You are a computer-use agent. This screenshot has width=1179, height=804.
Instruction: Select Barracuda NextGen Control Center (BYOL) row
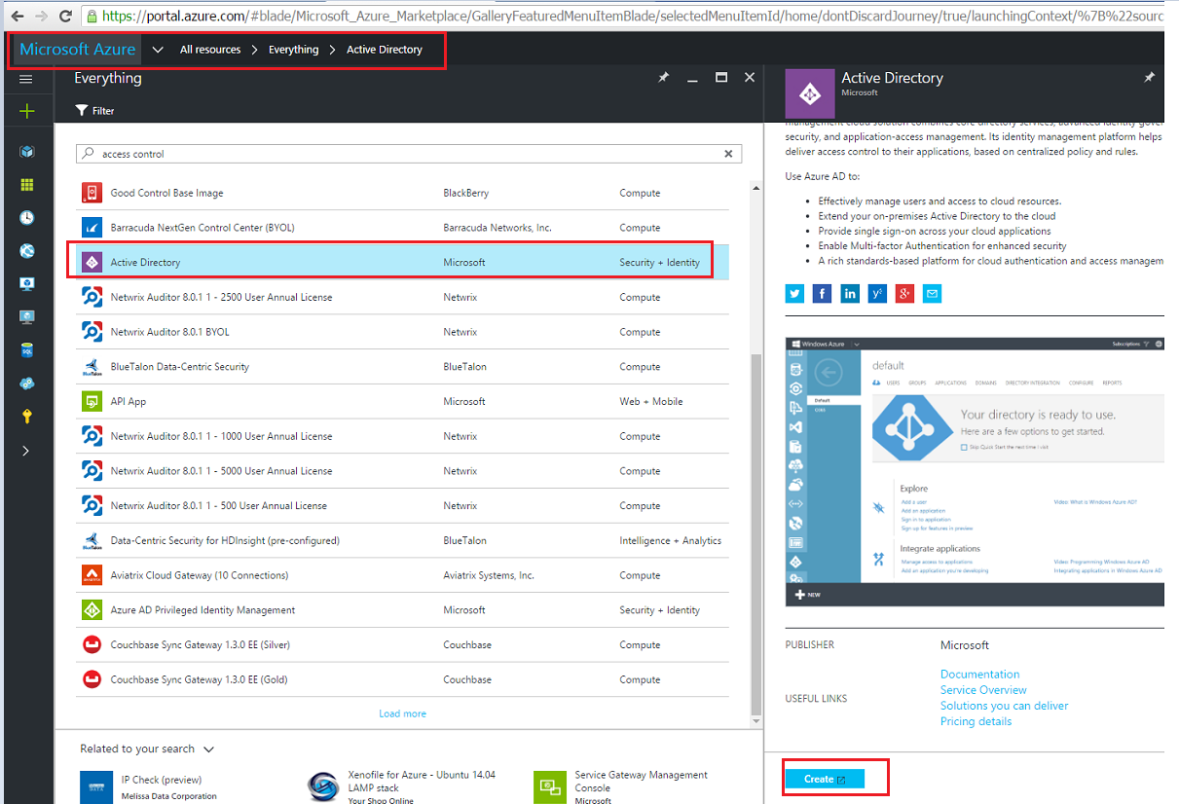pyautogui.click(x=402, y=228)
